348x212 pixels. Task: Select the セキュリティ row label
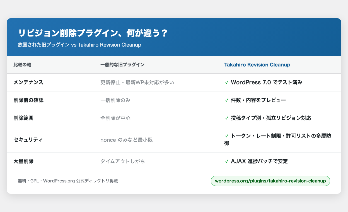click(x=28, y=140)
